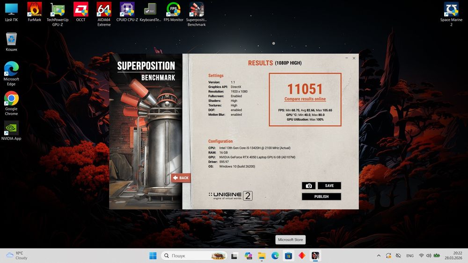Minimize the Superposition results window

click(346, 58)
